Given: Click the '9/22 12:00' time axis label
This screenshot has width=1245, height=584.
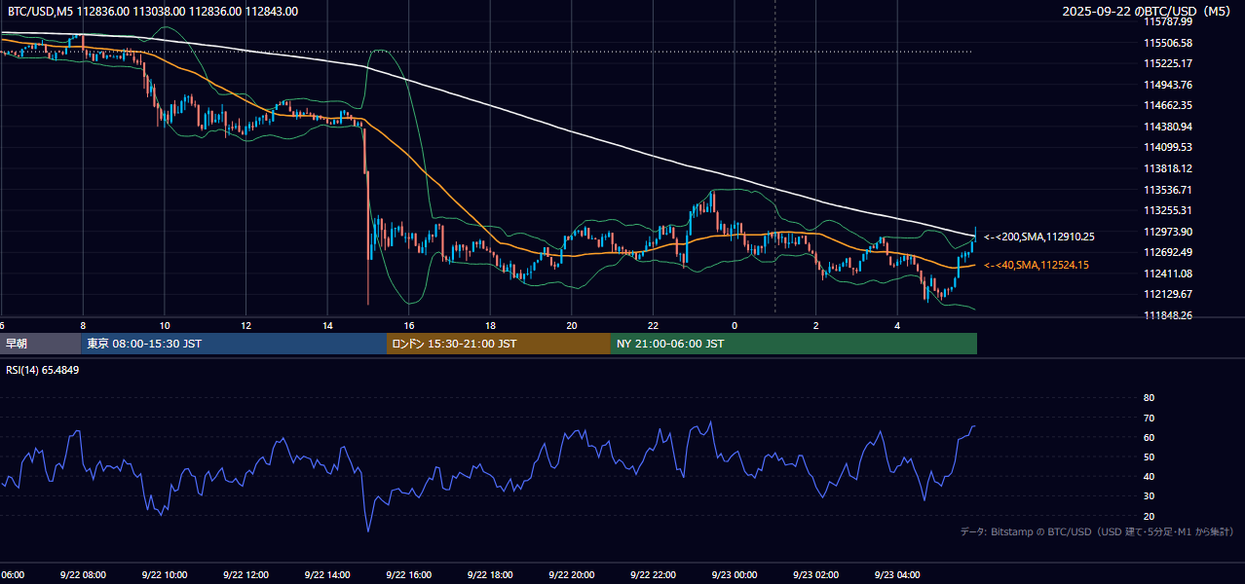Looking at the screenshot, I should 245,575.
